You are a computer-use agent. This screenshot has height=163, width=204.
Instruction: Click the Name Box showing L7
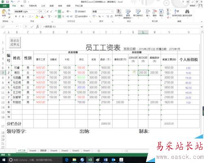[8, 26]
